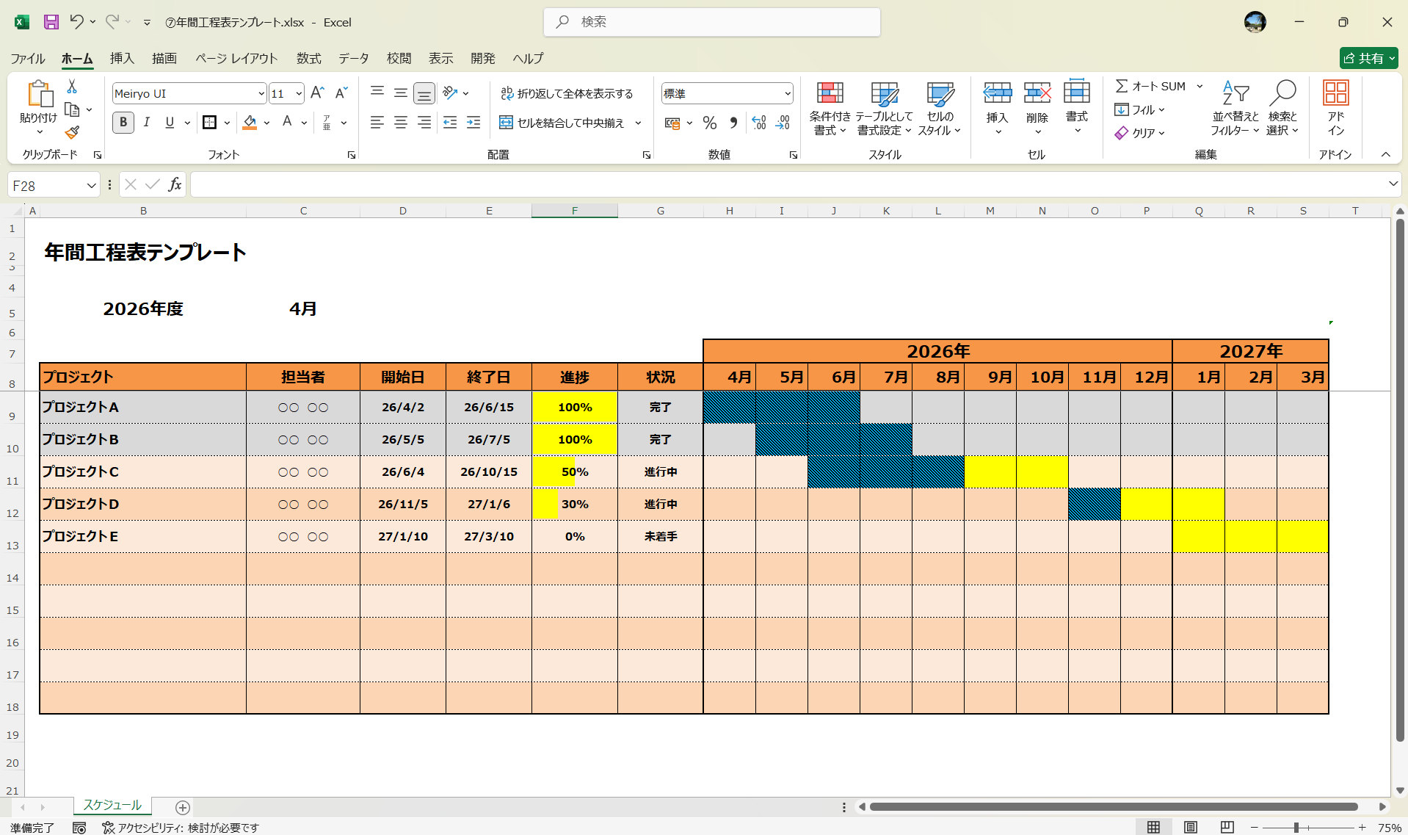Image resolution: width=1408 pixels, height=835 pixels.
Task: Click the 削除 (Delete Cells) icon
Action: (1038, 107)
